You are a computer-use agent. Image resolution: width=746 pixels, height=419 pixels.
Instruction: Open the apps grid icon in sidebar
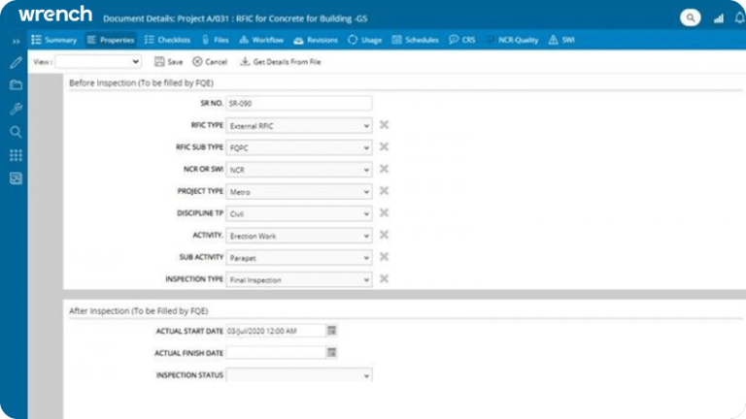pos(17,155)
